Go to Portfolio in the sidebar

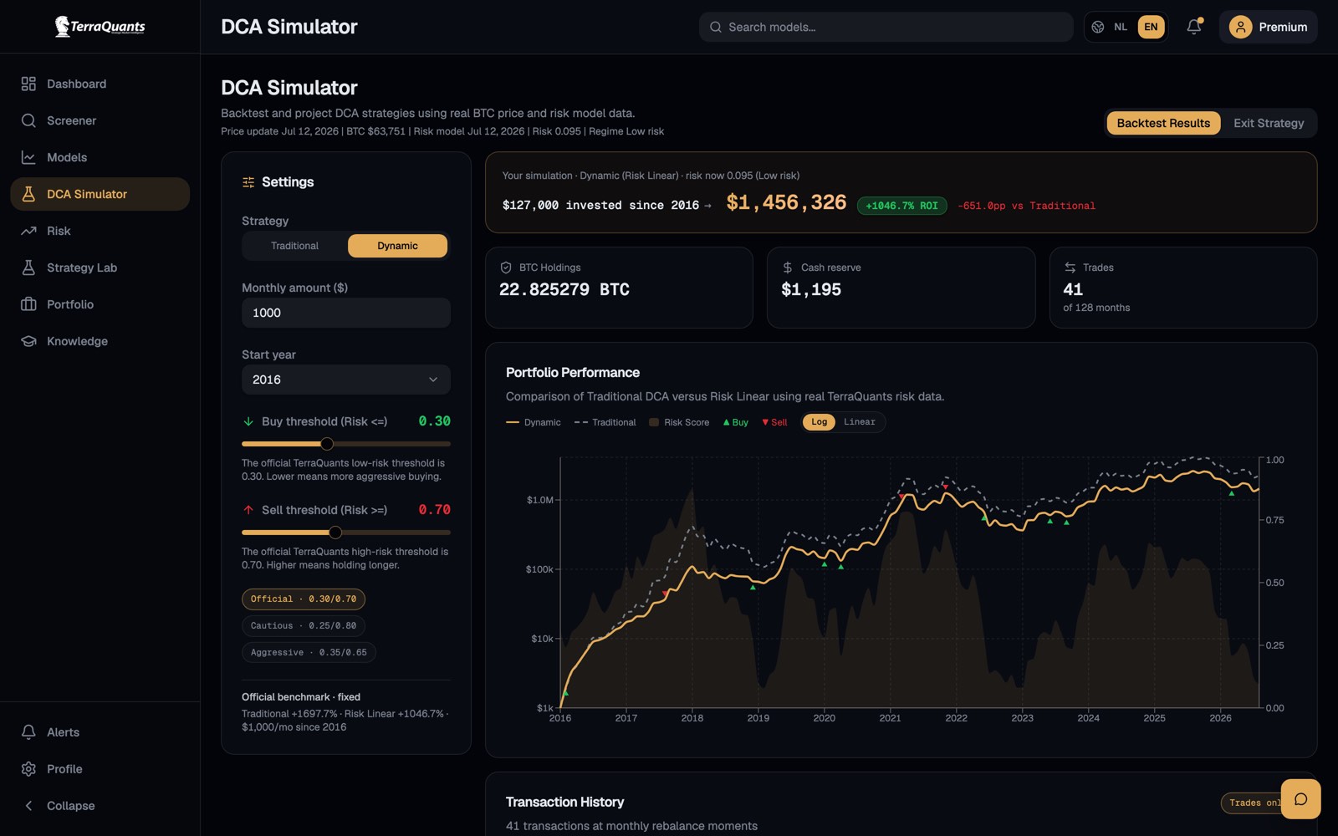(x=100, y=304)
